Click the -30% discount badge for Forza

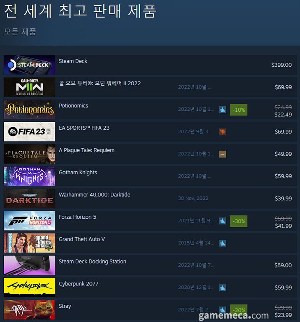point(239,221)
